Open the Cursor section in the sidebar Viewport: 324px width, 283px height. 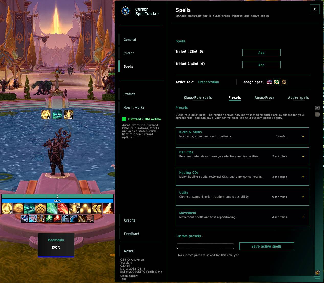pos(141,53)
